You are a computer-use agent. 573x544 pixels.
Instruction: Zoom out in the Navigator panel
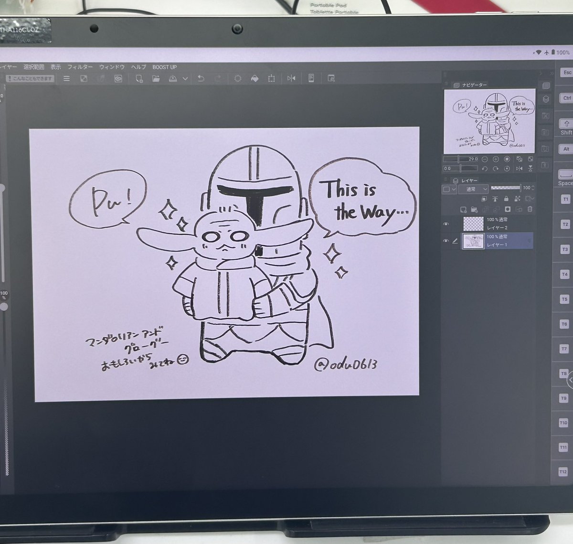pos(485,159)
